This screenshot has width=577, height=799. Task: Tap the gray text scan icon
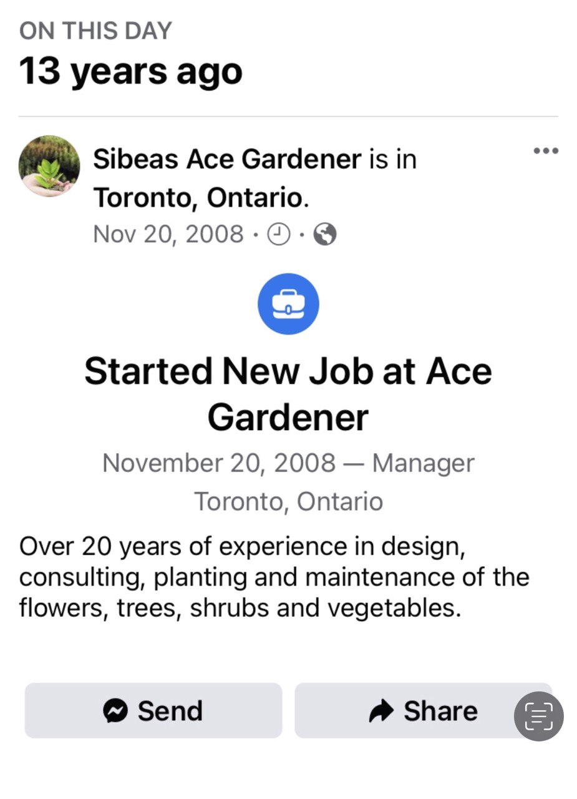point(538,716)
